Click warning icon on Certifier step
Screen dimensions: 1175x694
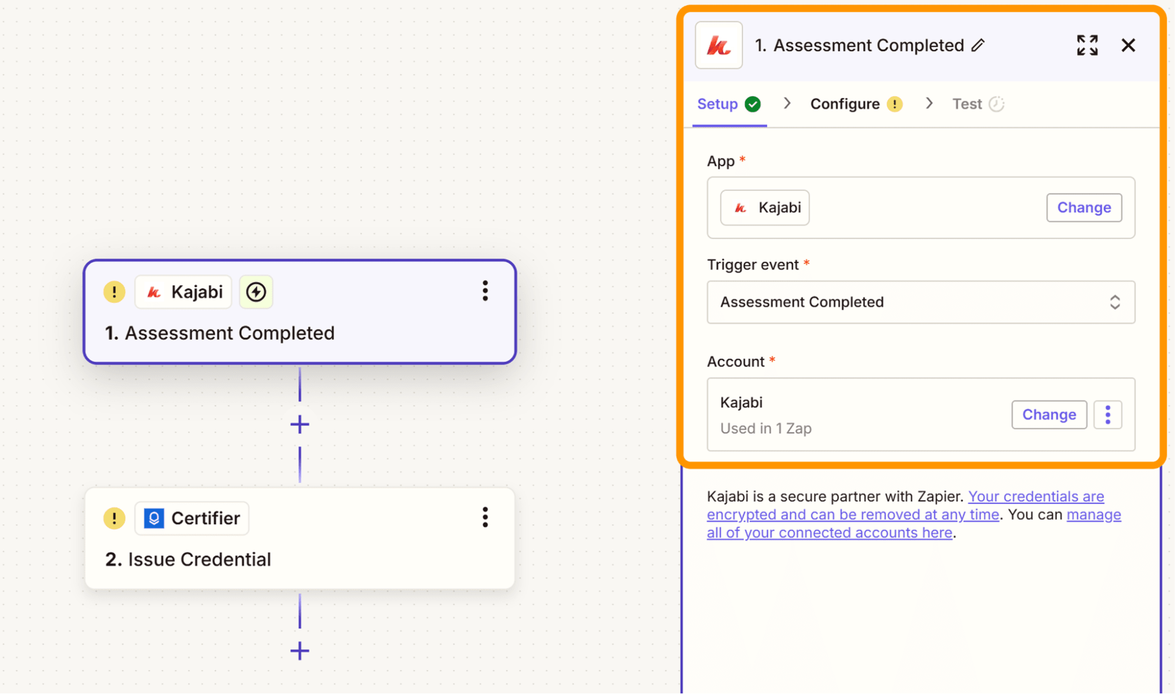(114, 518)
